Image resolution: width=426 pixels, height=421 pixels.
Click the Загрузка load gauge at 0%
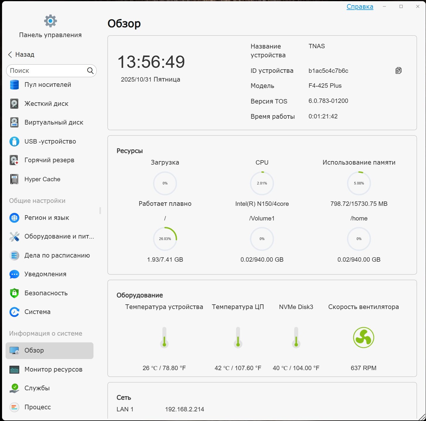point(165,183)
